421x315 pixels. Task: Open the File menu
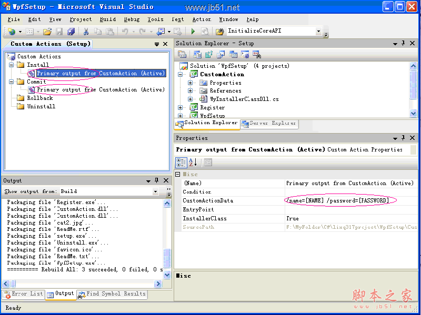14,19
